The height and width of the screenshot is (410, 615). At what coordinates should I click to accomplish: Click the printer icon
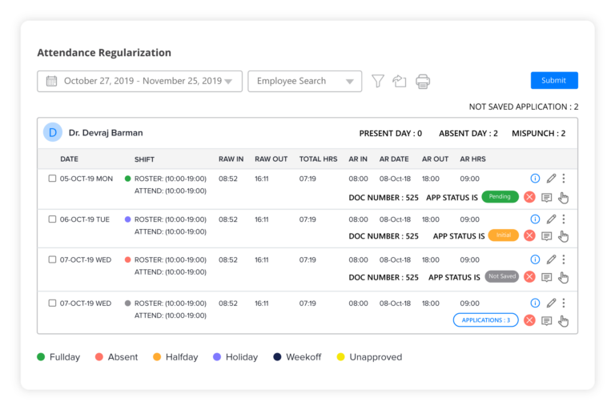(x=423, y=81)
